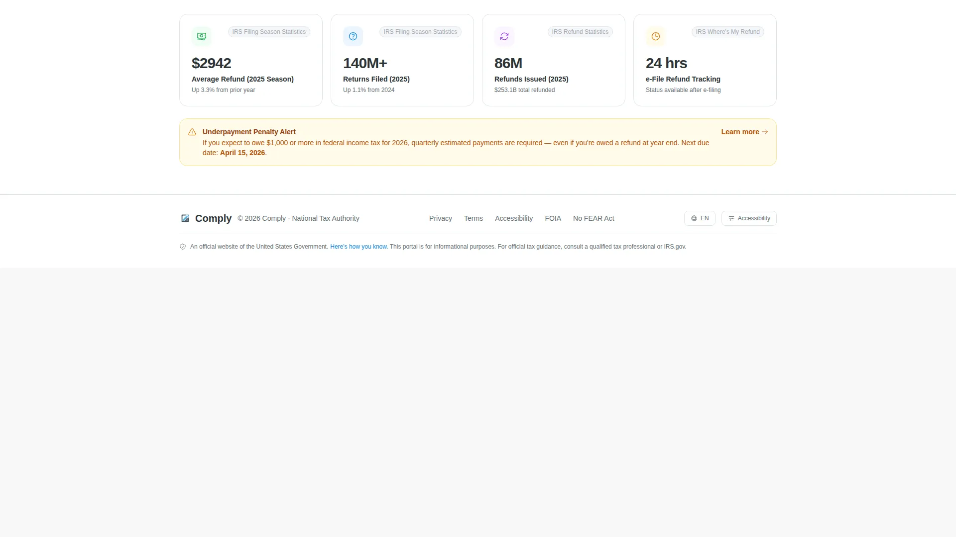Click the Average Refund (2025 Season) label

pyautogui.click(x=242, y=79)
